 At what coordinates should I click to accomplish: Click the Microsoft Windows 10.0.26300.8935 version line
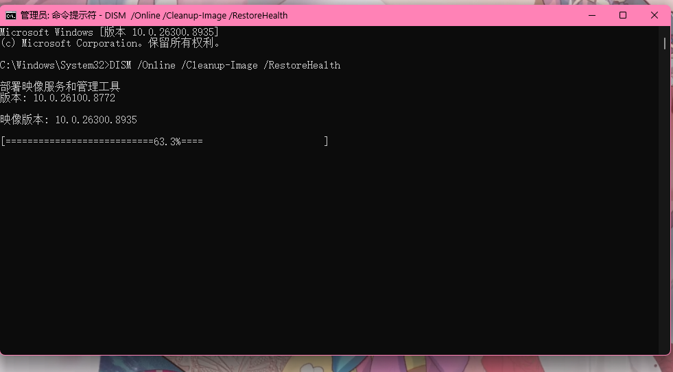coord(110,32)
